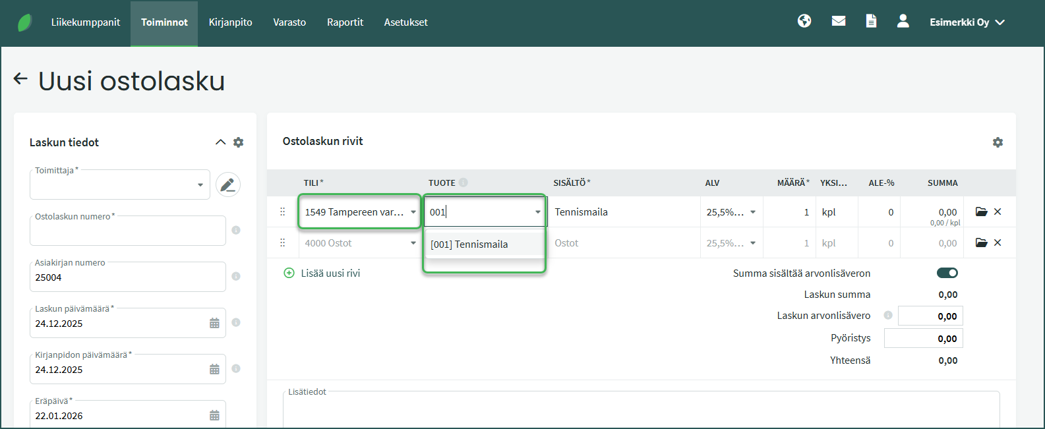
Task: Open the envelope messages icon
Action: pos(839,21)
